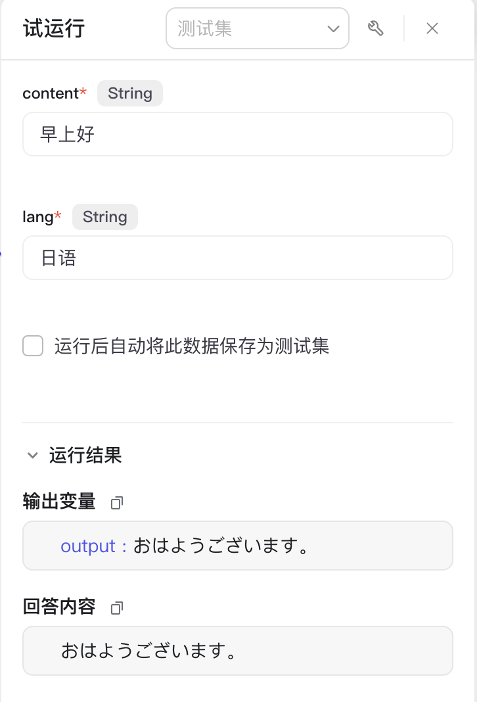Click the lang input field
Viewport: 477px width, 702px height.
click(238, 258)
